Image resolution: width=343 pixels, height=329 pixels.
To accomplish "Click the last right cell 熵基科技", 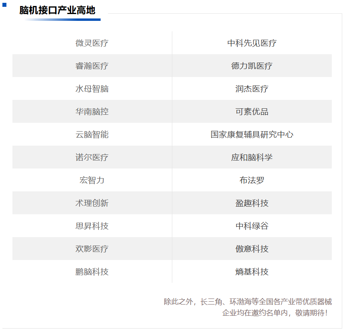I will click(252, 272).
